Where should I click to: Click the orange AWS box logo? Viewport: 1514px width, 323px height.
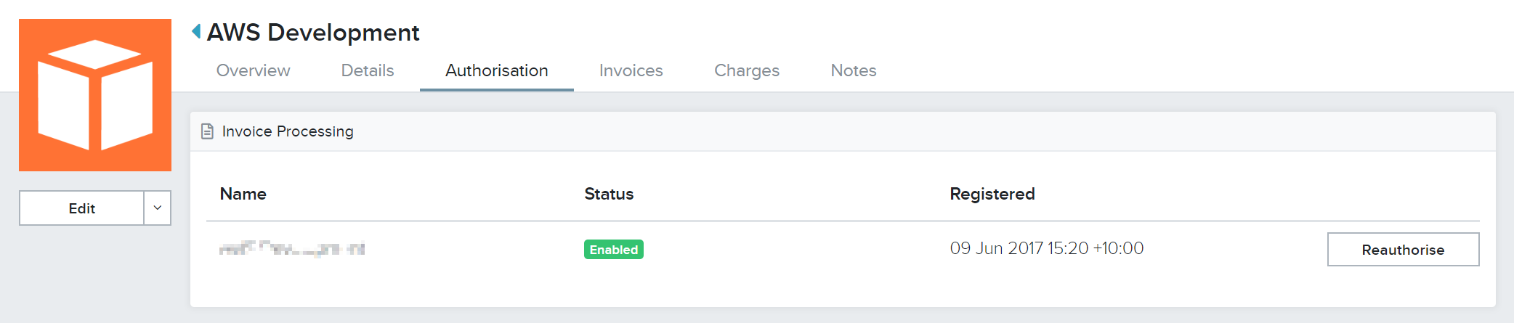95,95
